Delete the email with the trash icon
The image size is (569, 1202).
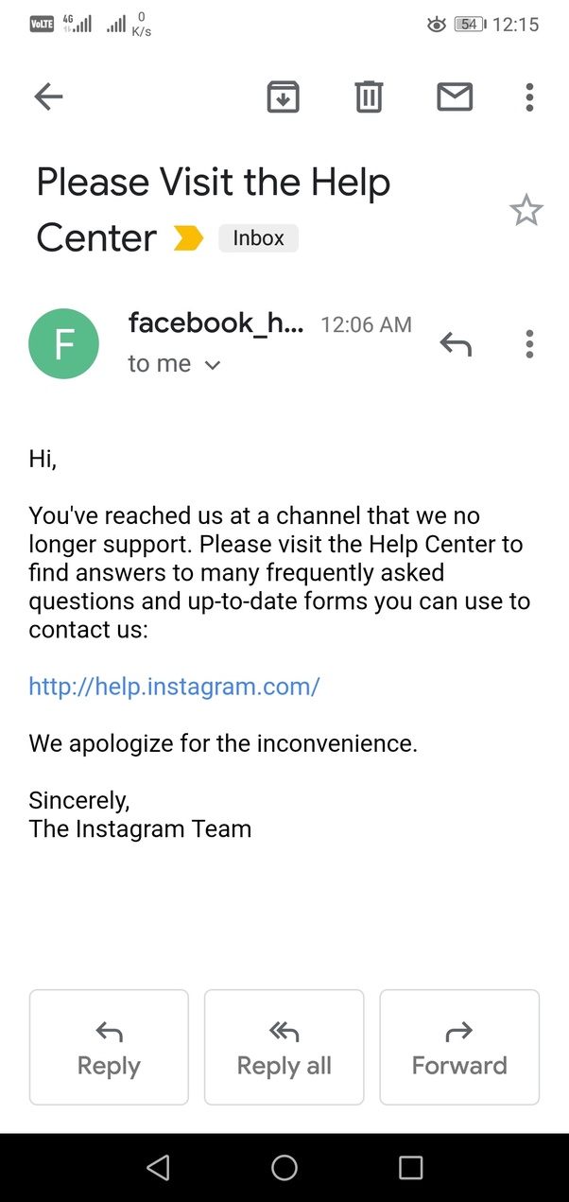(369, 96)
